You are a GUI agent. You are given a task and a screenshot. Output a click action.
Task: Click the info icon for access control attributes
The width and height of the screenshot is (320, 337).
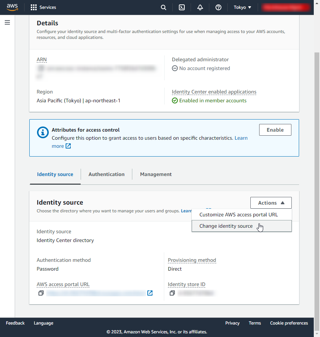(x=43, y=132)
